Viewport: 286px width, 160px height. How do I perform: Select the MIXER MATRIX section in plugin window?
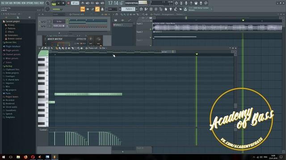55,39
